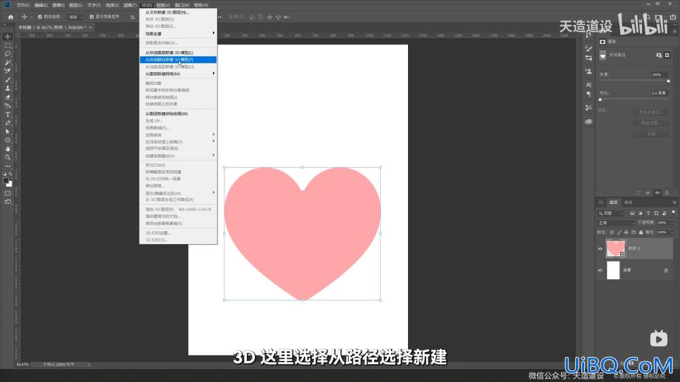Image resolution: width=680 pixels, height=382 pixels.
Task: Open the fill 填充 dropdown arrow
Action: (x=671, y=232)
